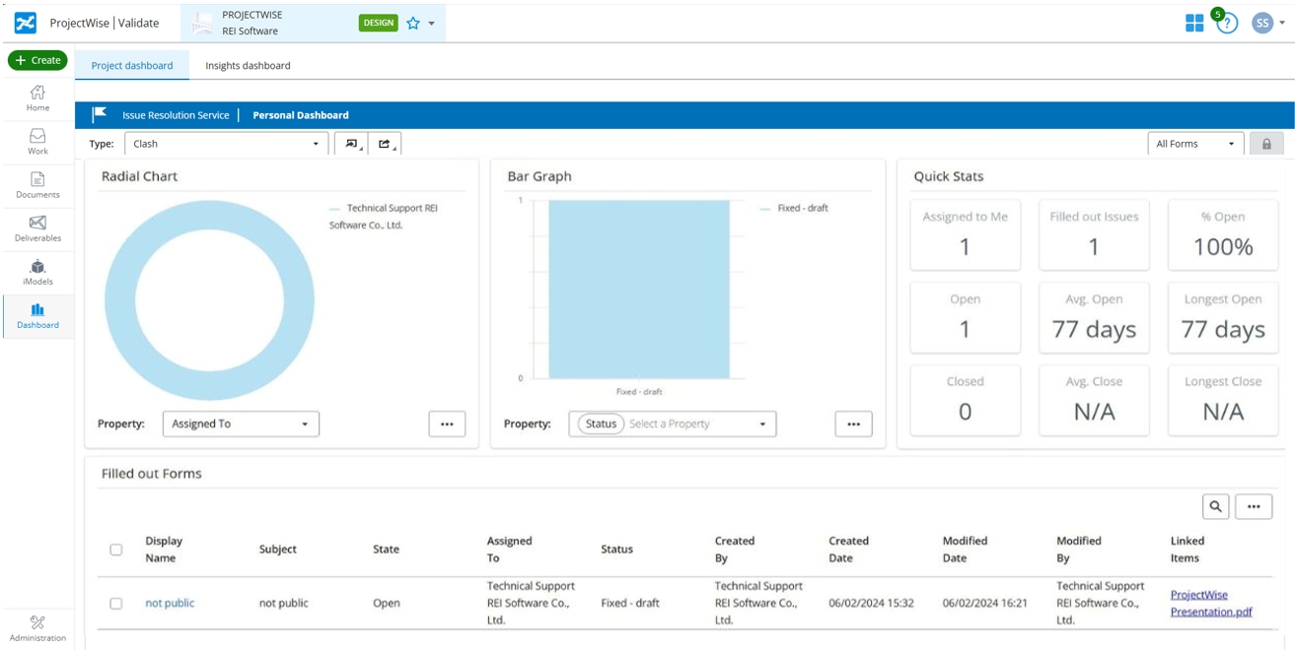The width and height of the screenshot is (1295, 651).
Task: Click the project thumbnail icon
Action: [203, 23]
